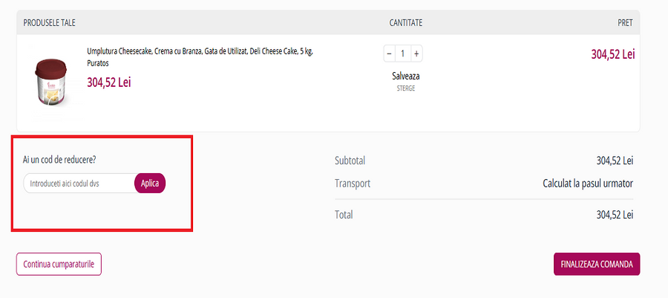Focus the discount code input field
668x298 pixels.
[x=79, y=184]
